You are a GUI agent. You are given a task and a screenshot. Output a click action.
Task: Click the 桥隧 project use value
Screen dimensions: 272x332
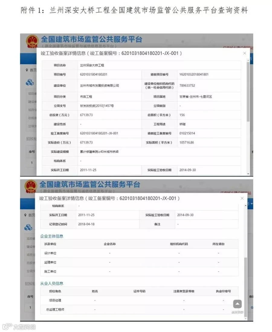[x=183, y=124]
